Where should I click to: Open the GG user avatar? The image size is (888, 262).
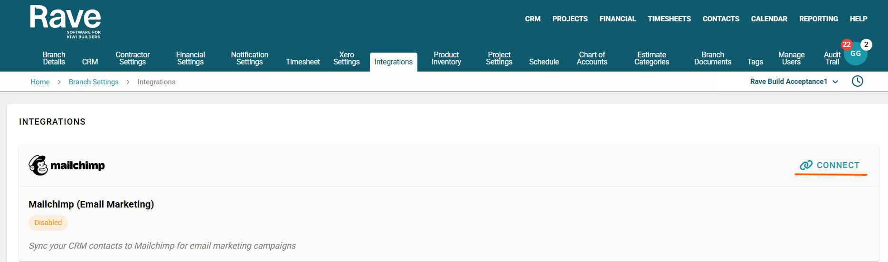(856, 54)
